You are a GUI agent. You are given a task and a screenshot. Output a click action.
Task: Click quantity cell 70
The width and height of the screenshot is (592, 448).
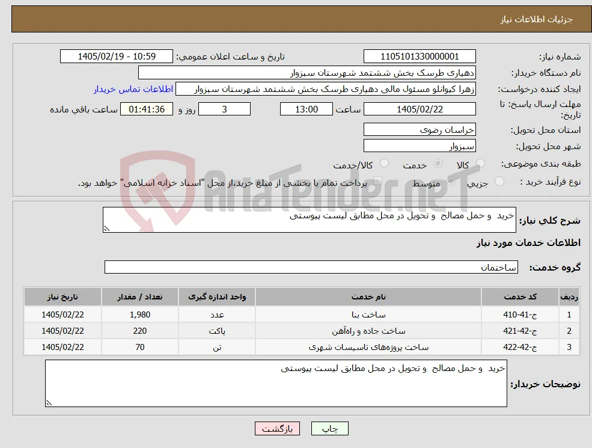click(x=139, y=347)
